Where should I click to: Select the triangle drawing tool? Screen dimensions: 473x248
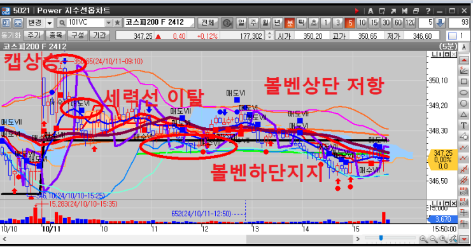pos(463,114)
